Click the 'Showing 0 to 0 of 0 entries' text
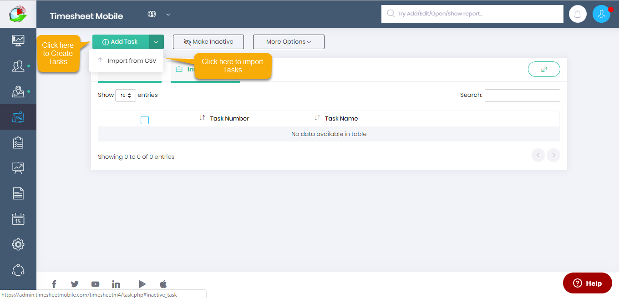619x298 pixels. pyautogui.click(x=136, y=157)
